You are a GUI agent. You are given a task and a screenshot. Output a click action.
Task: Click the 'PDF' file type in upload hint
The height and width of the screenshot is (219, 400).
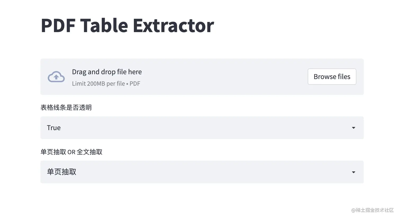[135, 84]
